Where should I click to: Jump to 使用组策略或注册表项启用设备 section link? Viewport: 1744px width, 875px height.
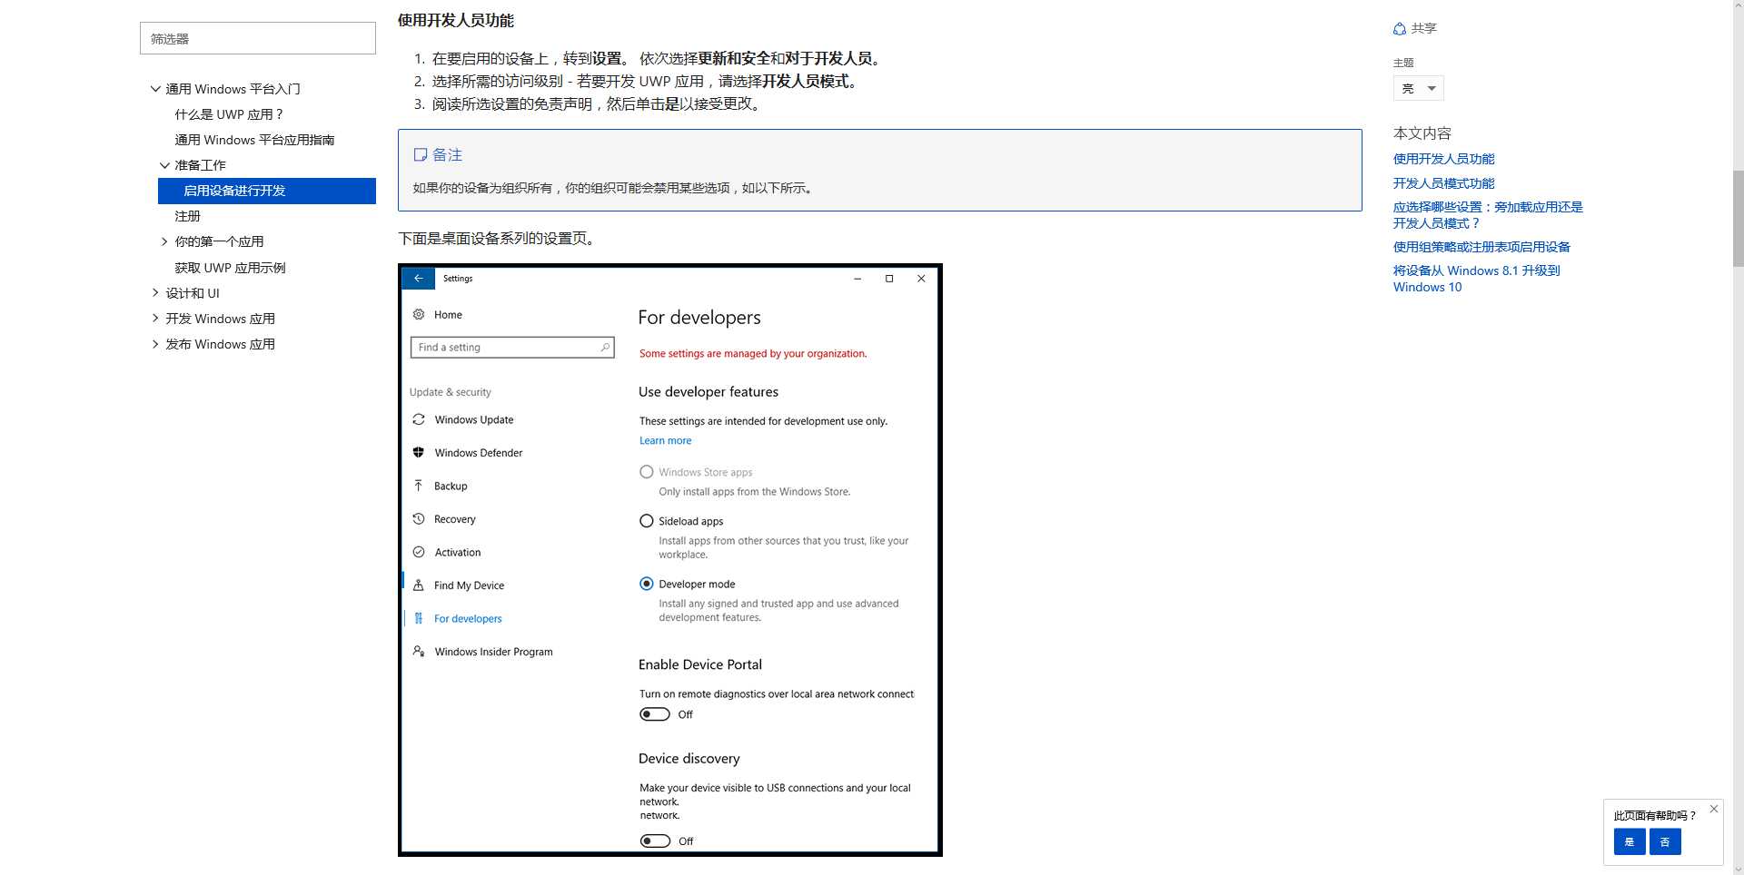1481,247
